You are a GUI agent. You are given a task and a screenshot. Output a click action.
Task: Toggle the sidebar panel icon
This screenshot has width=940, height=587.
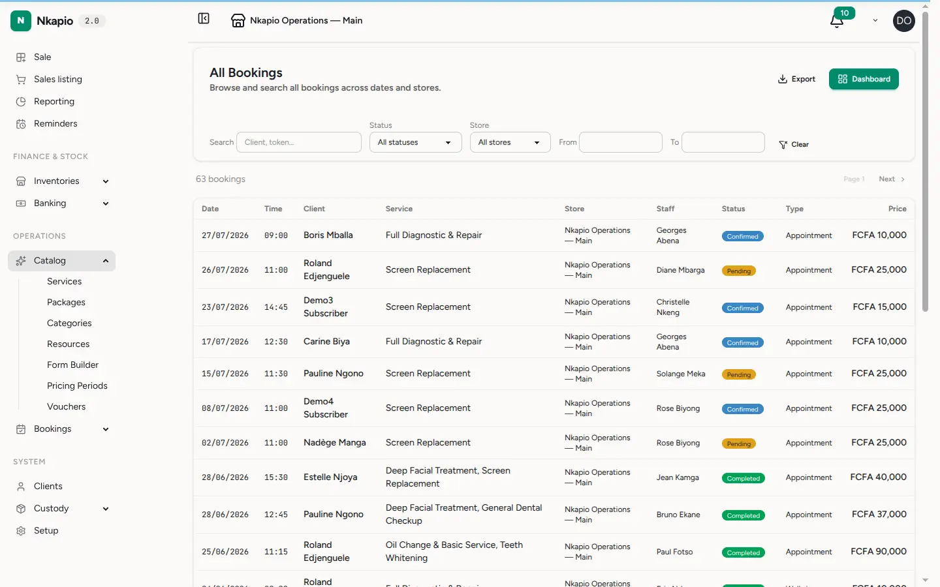(204, 19)
